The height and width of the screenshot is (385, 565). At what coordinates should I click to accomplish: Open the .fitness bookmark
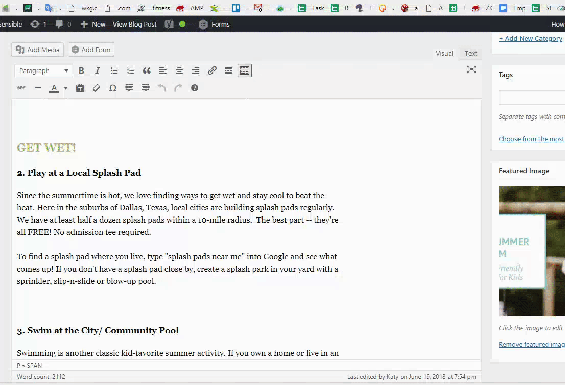pyautogui.click(x=153, y=8)
